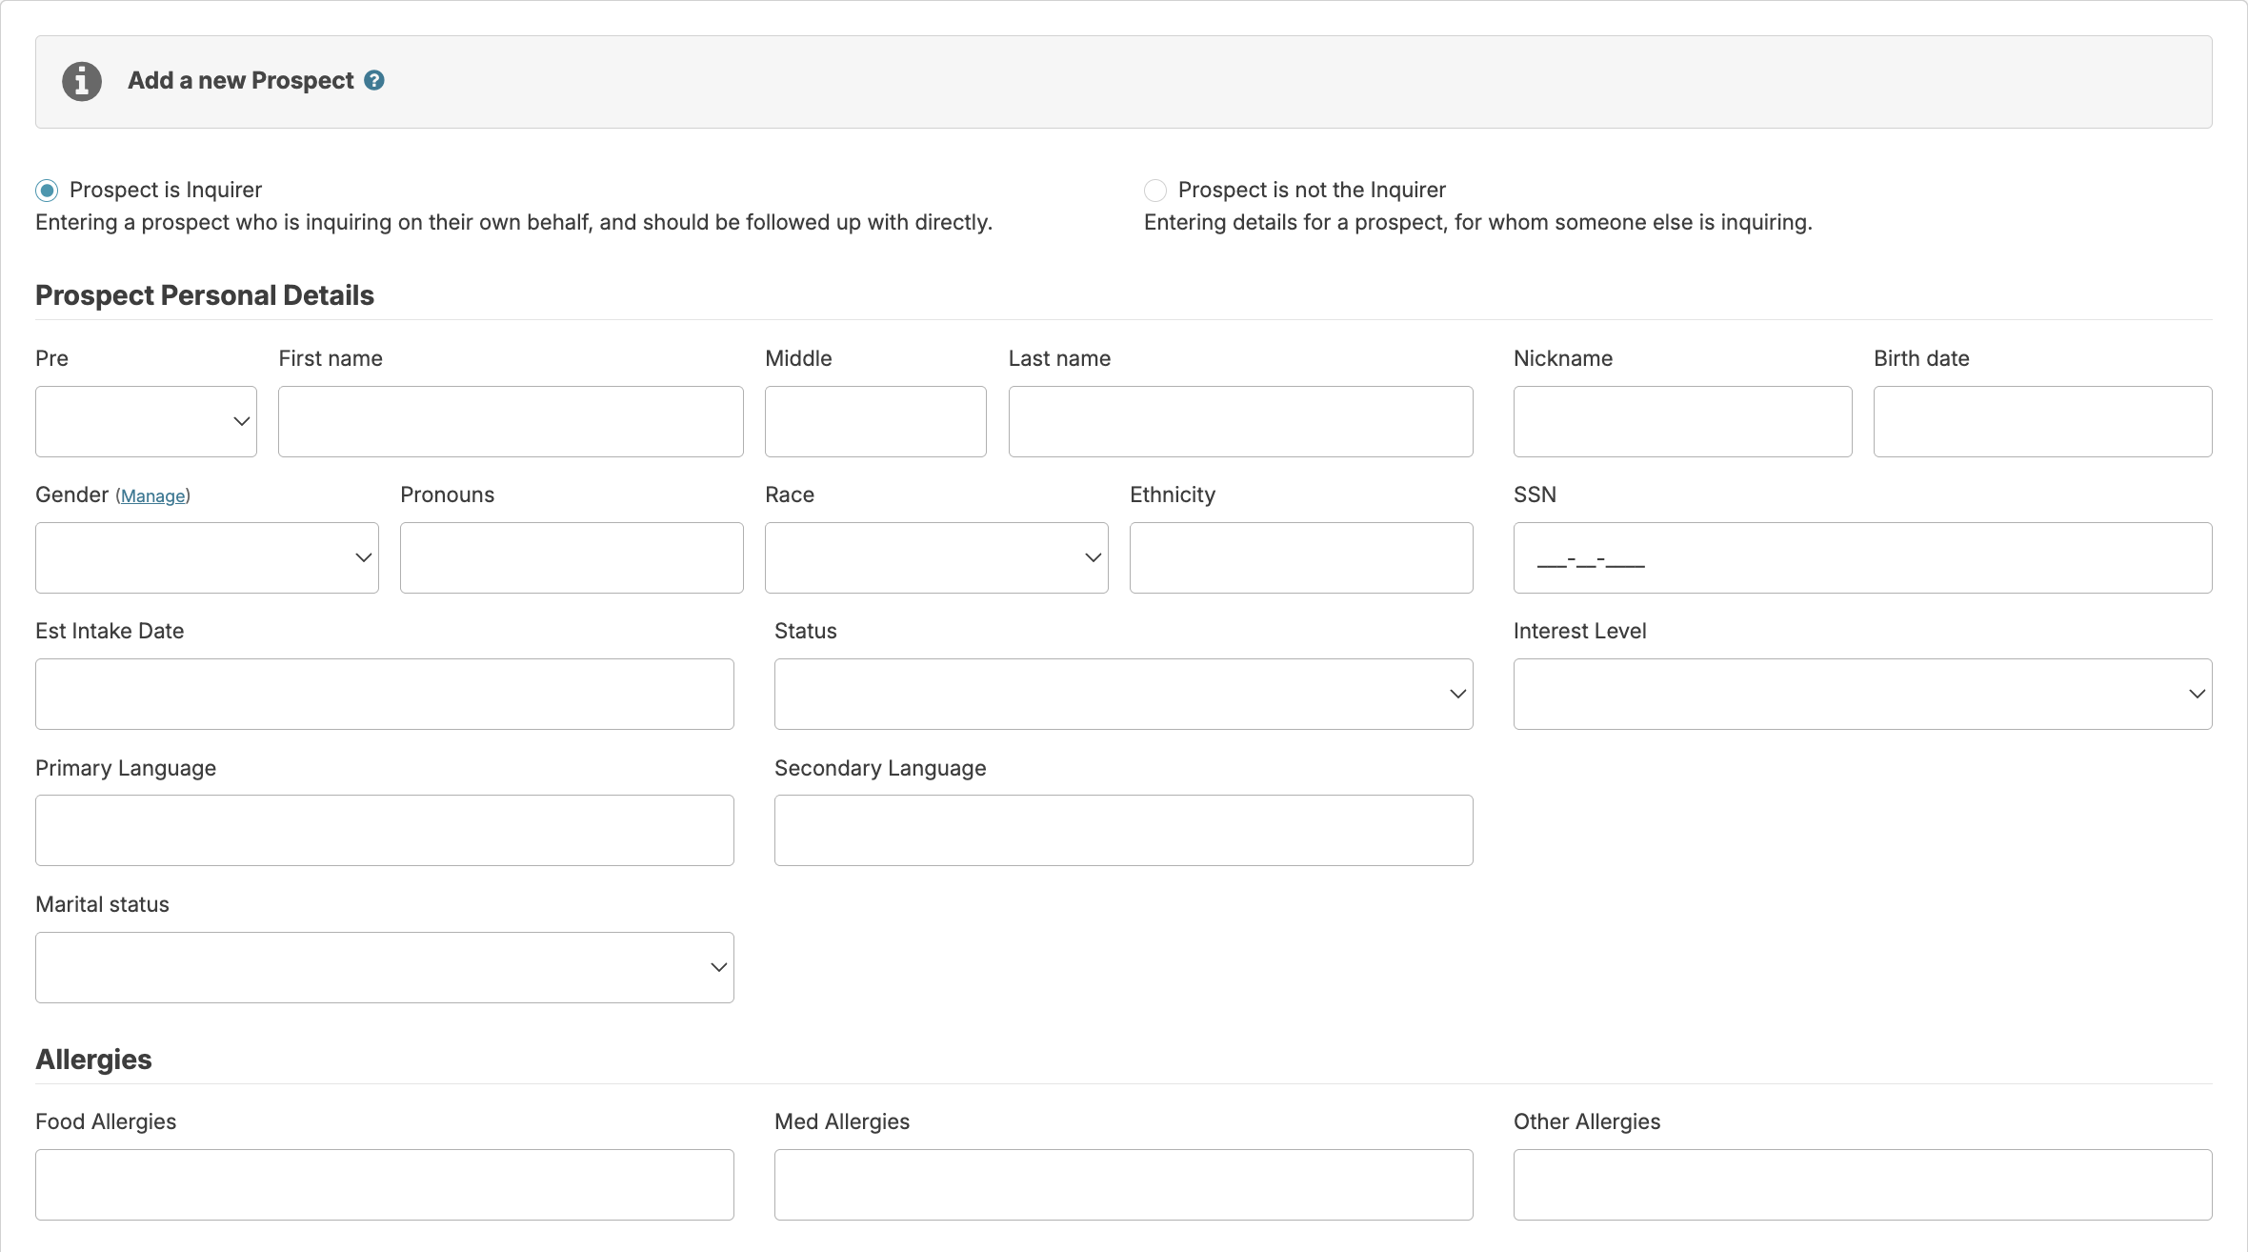Click the help question mark icon
Viewport: 2248px width, 1252px height.
point(374,81)
